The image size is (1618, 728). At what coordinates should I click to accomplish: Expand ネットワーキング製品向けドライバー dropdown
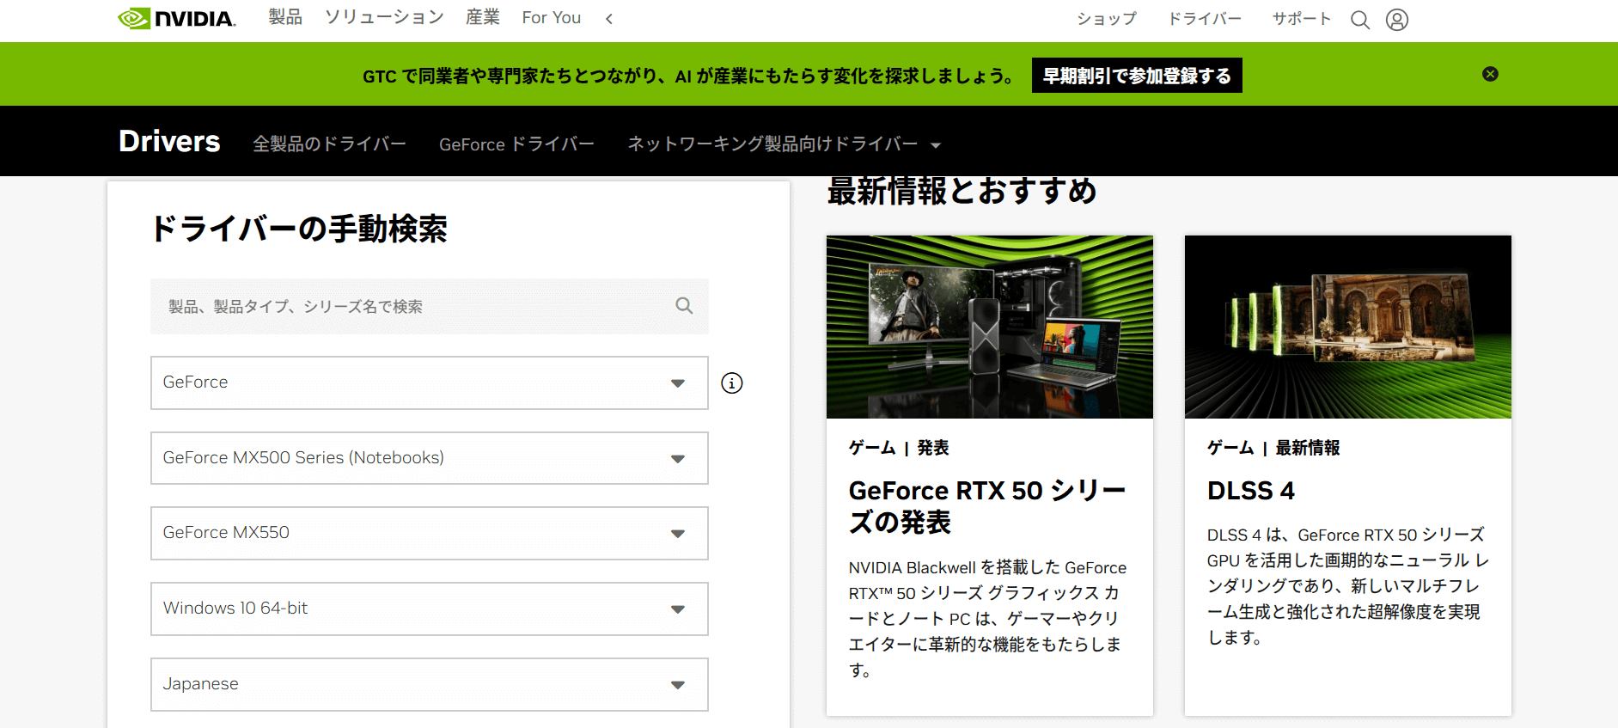[x=784, y=144]
